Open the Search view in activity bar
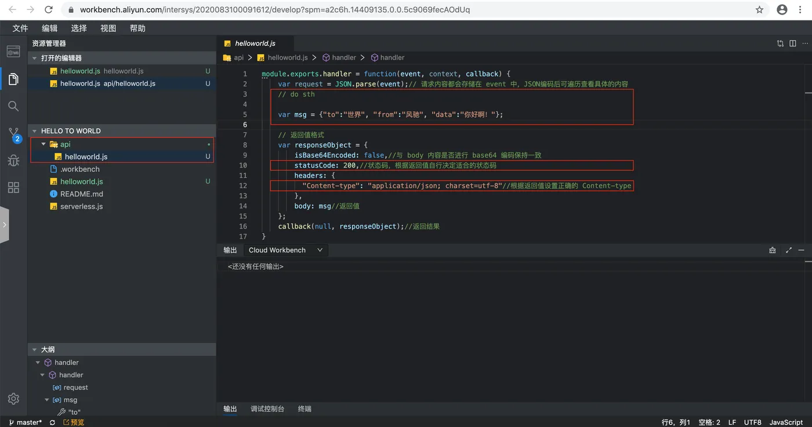 (x=13, y=106)
